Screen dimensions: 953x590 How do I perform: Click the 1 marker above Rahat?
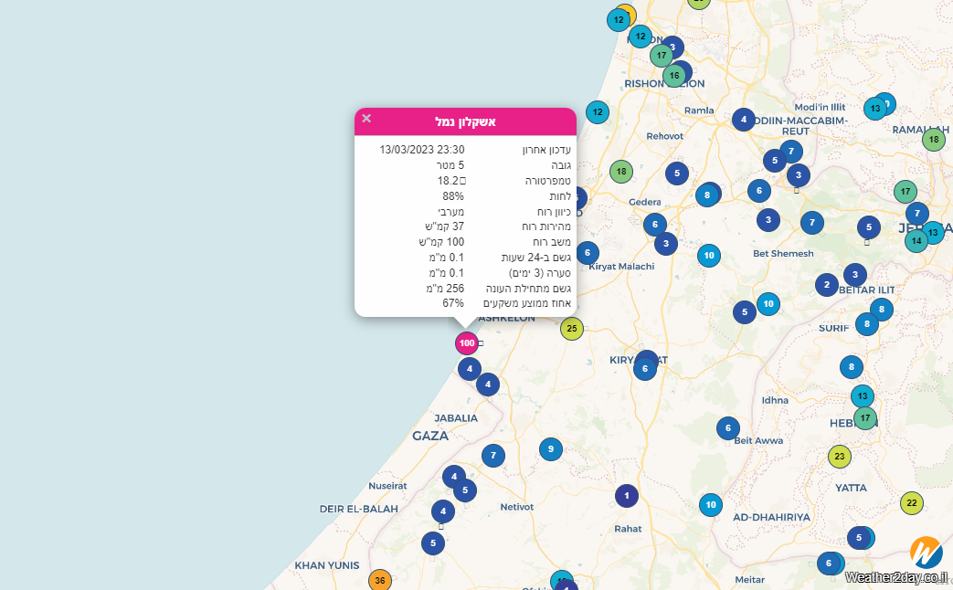pos(626,496)
